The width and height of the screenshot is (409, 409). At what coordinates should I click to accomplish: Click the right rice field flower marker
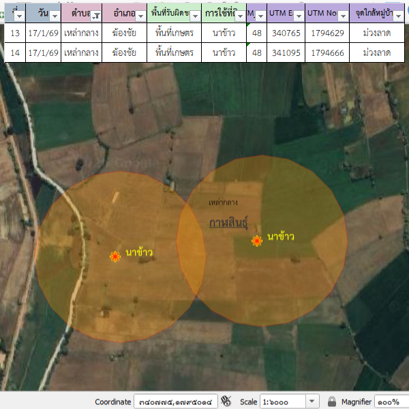257,241
